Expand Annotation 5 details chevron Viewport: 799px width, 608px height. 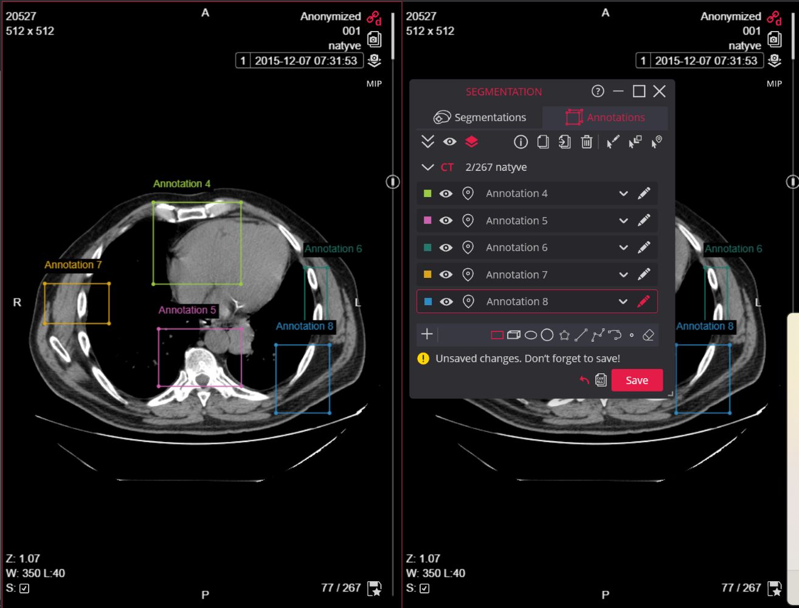(623, 221)
